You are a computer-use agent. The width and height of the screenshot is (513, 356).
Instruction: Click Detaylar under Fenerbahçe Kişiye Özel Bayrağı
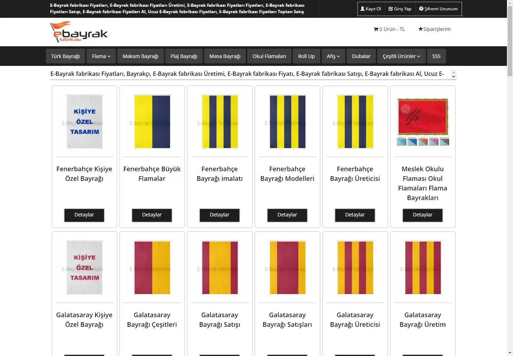(84, 215)
